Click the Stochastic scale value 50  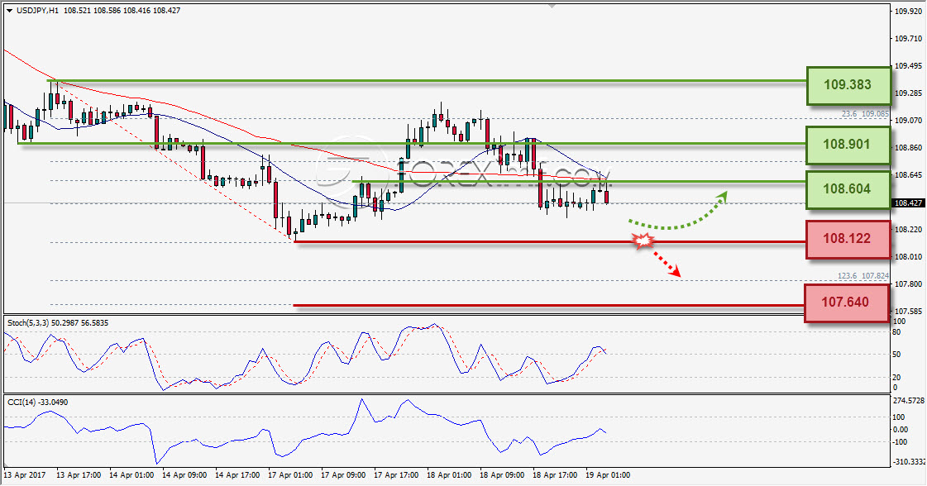pos(896,355)
